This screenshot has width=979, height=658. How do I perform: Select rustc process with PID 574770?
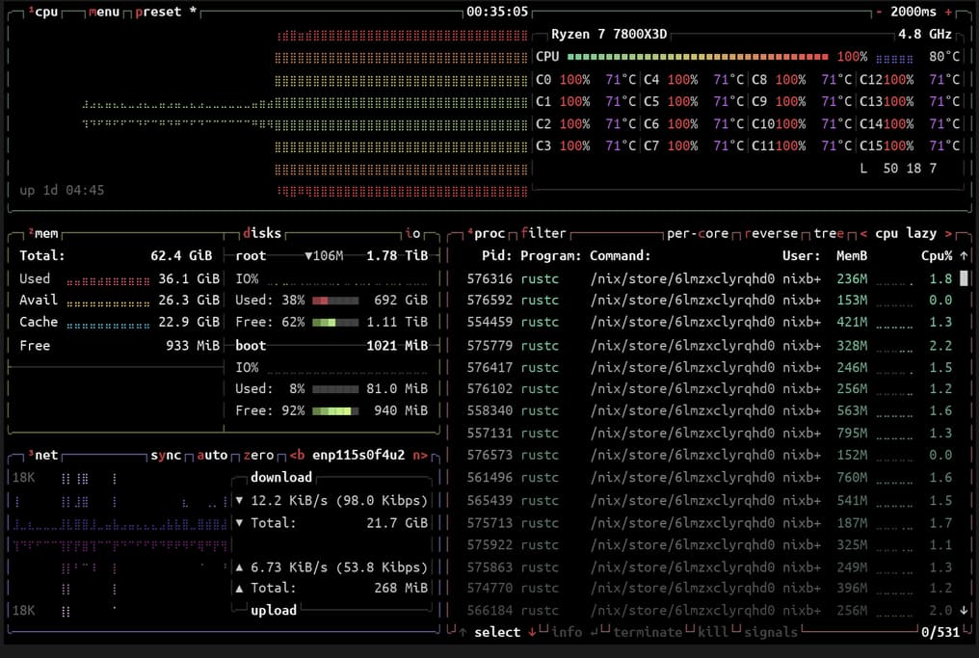(x=709, y=588)
